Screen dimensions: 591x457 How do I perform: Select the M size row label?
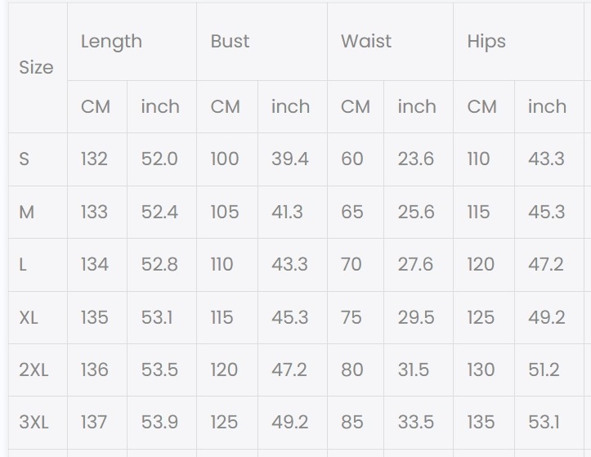(x=27, y=213)
